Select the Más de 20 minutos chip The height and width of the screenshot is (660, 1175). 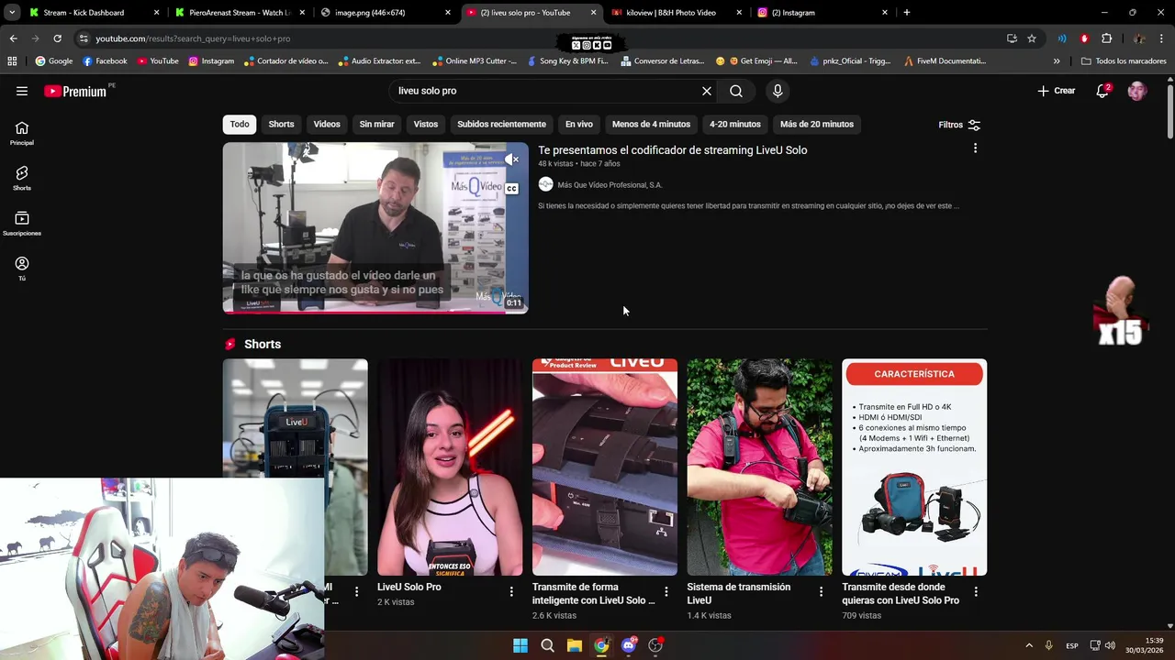[817, 124]
